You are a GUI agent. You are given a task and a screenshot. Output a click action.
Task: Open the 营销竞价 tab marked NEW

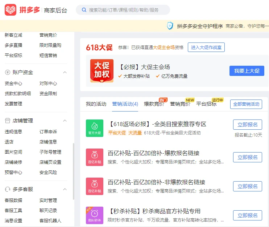180,104
